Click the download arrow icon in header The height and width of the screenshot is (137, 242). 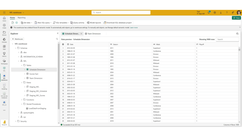(221, 13)
